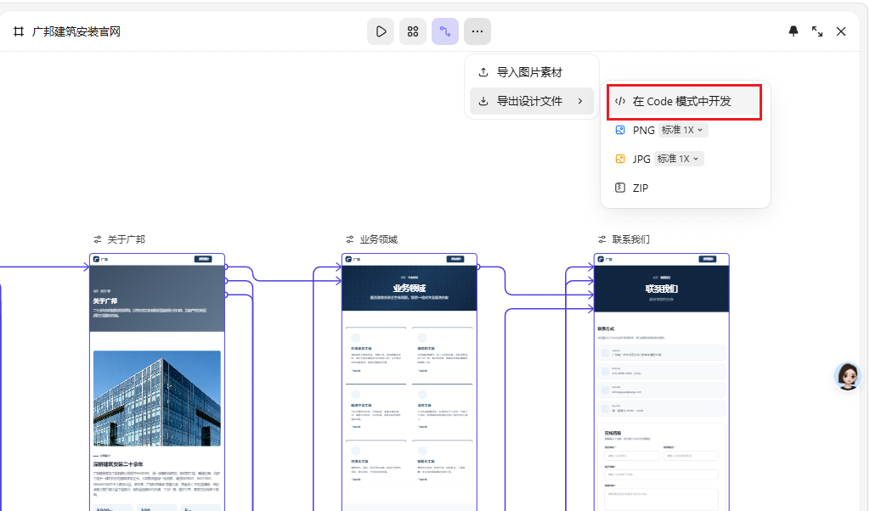Screen dimensions: 870x511
Task: Click the project title 广邦建筑安装官网
Action: pos(76,31)
